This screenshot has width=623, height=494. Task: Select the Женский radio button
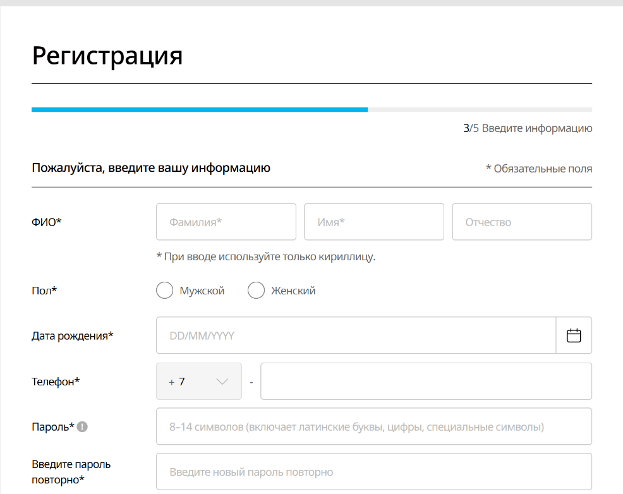click(x=256, y=291)
